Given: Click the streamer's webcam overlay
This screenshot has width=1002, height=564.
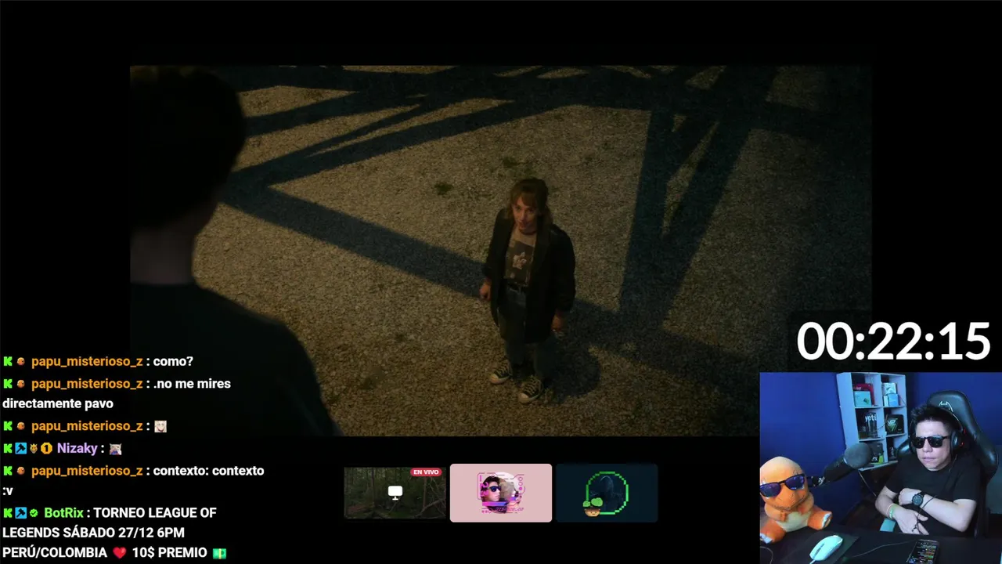Looking at the screenshot, I should pos(881,468).
